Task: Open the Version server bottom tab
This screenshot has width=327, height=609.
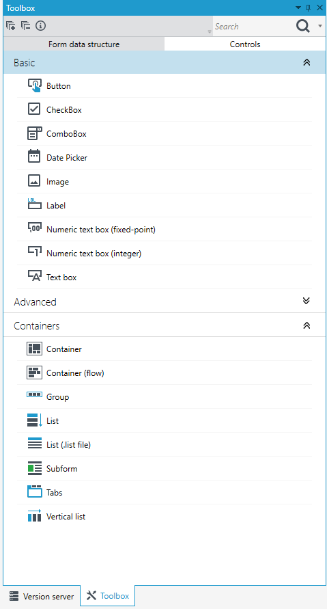Action: tap(42, 596)
